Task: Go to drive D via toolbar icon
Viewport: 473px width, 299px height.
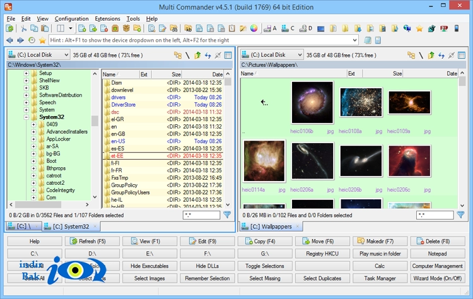Action: (x=305, y=28)
